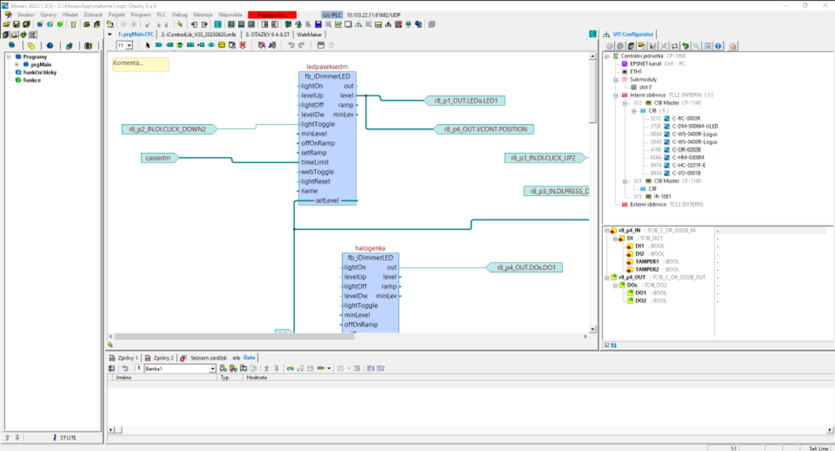This screenshot has height=451, width=835.
Task: Click the blue info icon in I/O Configurator
Action: pyautogui.click(x=718, y=46)
